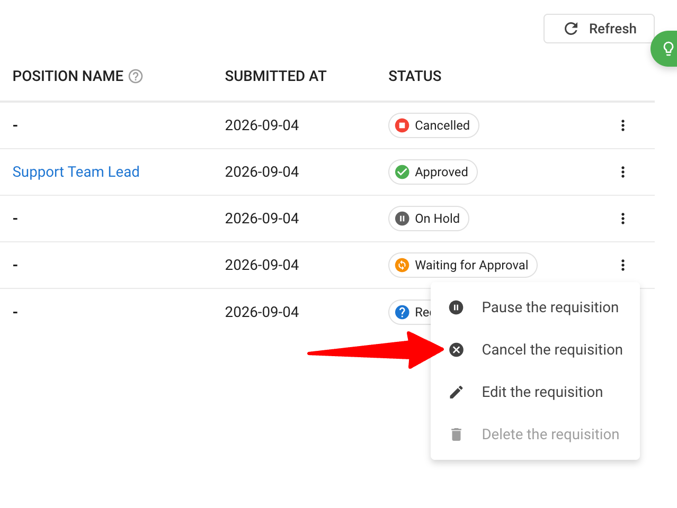
Task: Click the Cancelled status badge
Action: coord(434,125)
